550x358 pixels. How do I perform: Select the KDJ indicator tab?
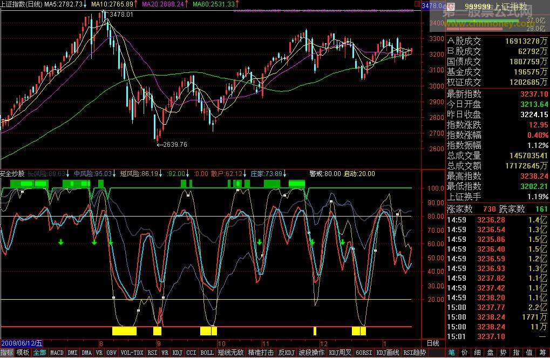(177, 353)
